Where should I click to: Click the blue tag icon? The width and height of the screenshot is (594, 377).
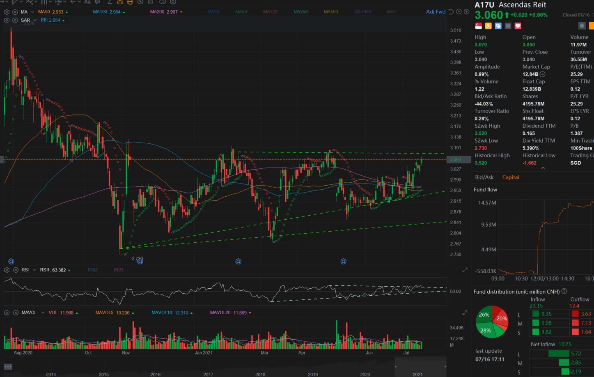click(498, 26)
